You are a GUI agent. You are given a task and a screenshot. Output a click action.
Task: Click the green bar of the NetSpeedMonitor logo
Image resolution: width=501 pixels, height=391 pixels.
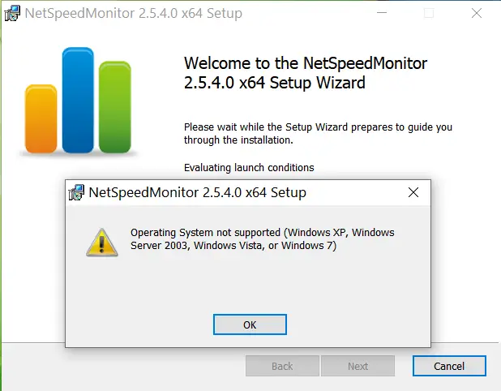pyautogui.click(x=115, y=107)
